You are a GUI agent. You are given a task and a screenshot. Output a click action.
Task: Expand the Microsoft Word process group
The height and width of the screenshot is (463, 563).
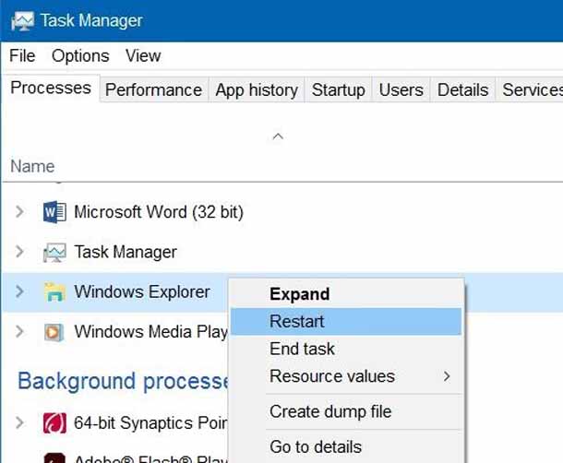pyautogui.click(x=19, y=212)
